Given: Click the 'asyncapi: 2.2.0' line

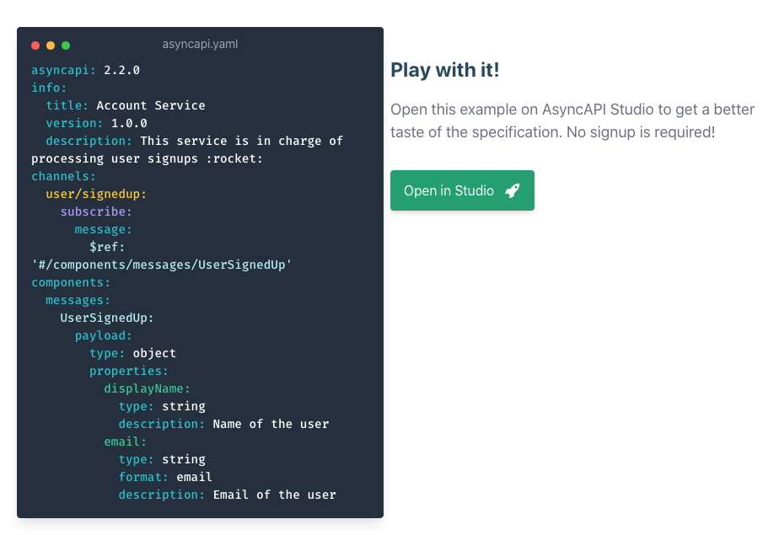Looking at the screenshot, I should (85, 70).
